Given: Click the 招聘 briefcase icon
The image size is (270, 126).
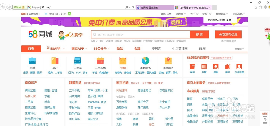Looking at the screenshot, I should point(32,61).
